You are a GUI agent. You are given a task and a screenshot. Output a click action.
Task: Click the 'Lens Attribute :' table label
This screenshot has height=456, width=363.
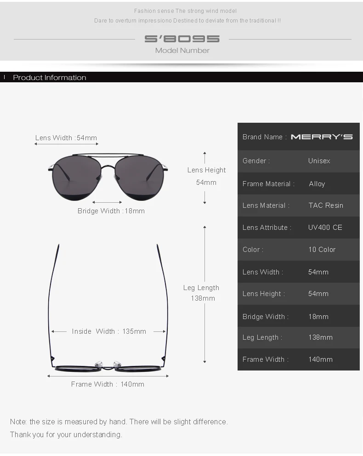click(x=267, y=228)
